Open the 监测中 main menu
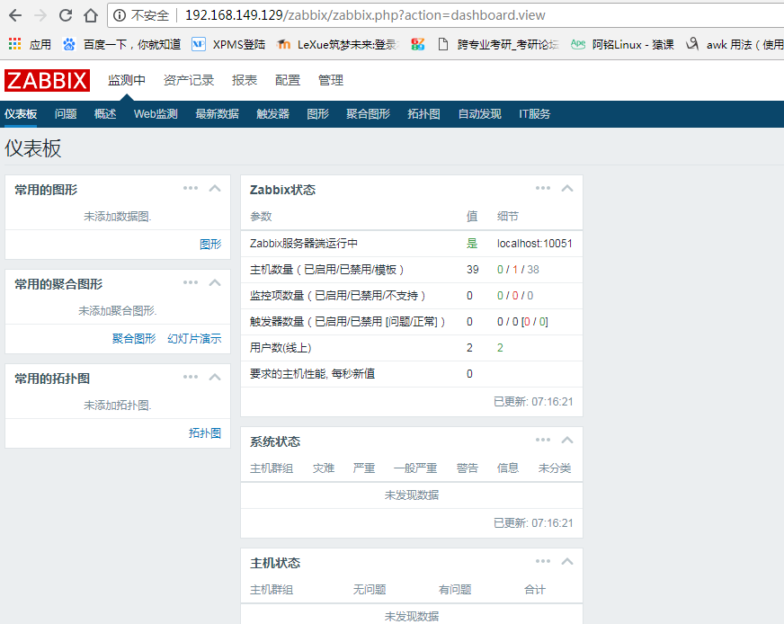 click(x=127, y=80)
